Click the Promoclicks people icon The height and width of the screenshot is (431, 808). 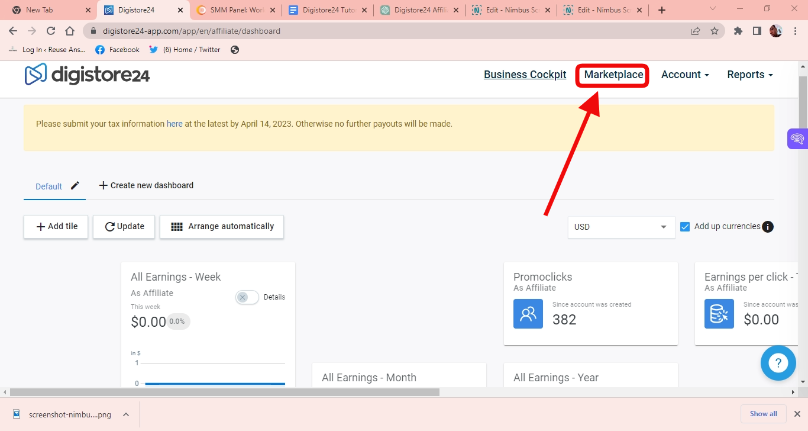528,314
